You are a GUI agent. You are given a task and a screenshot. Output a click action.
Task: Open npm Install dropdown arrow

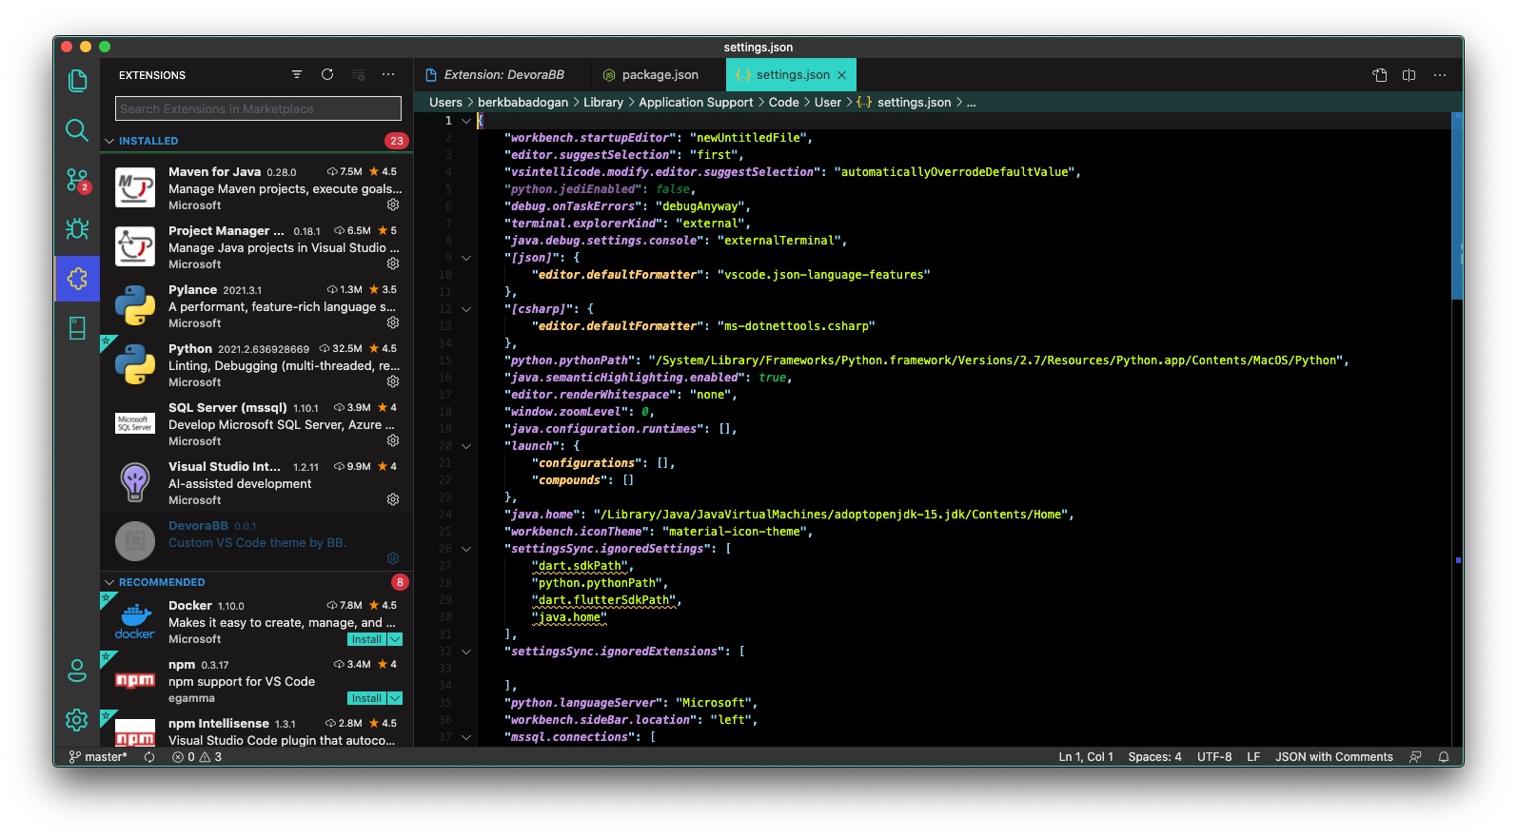point(395,698)
